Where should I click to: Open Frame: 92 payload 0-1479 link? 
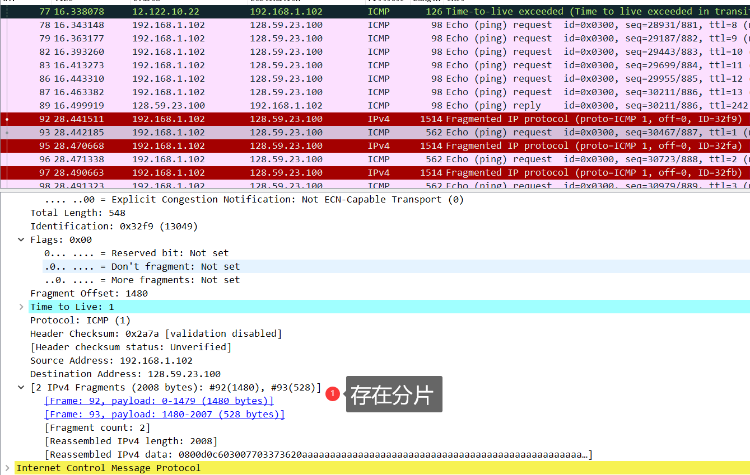159,401
